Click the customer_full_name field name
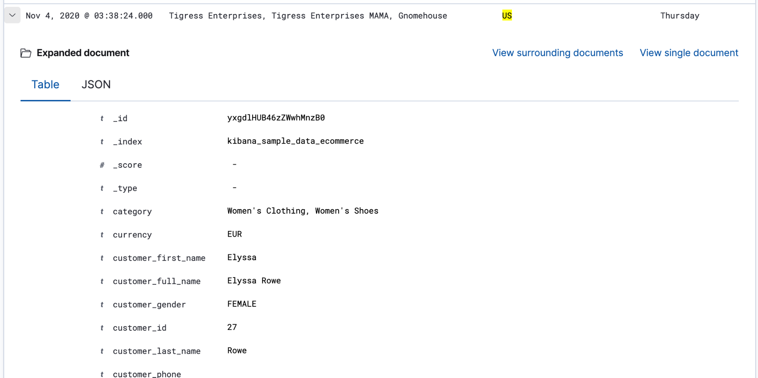This screenshot has height=378, width=758. pos(157,281)
